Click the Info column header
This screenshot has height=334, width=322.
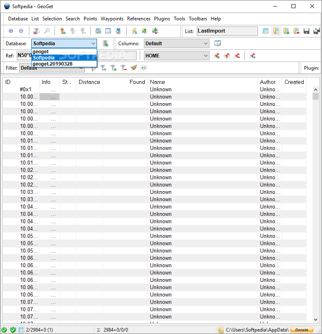[x=49, y=82]
